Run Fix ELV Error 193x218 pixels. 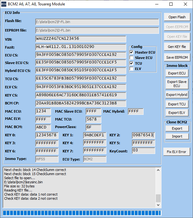(177, 152)
